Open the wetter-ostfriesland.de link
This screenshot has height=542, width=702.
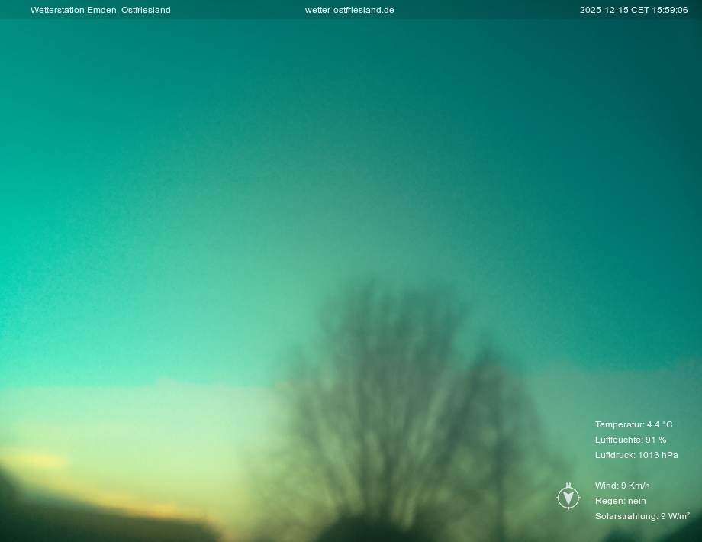pos(349,10)
